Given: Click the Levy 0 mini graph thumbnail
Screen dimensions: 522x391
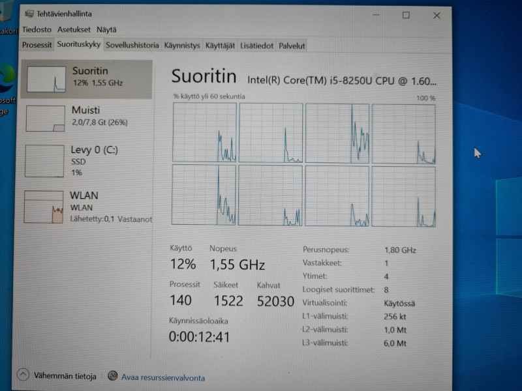Looking at the screenshot, I should click(44, 161).
